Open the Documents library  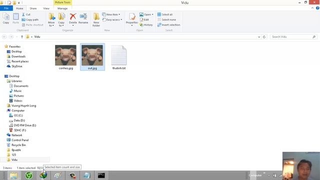(x=19, y=86)
